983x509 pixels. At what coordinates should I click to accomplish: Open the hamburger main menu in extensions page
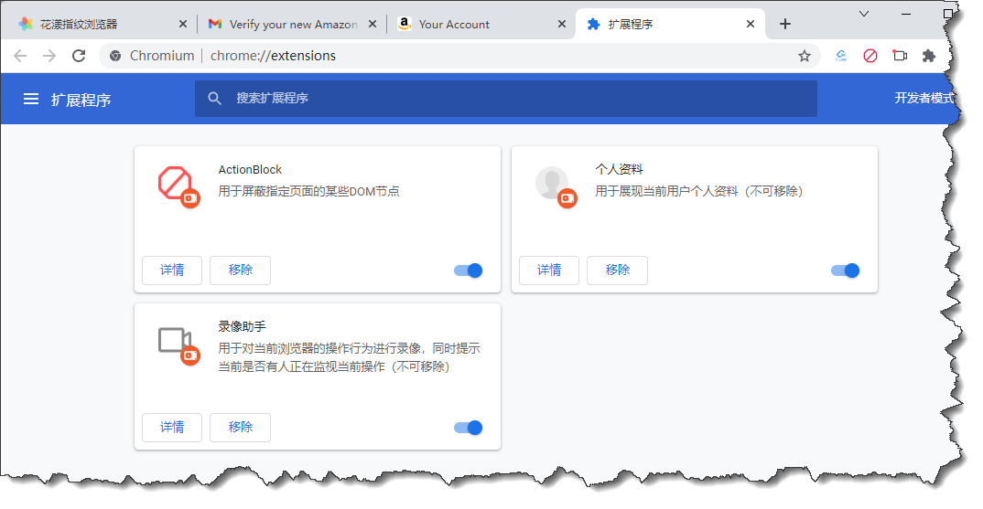click(x=31, y=99)
